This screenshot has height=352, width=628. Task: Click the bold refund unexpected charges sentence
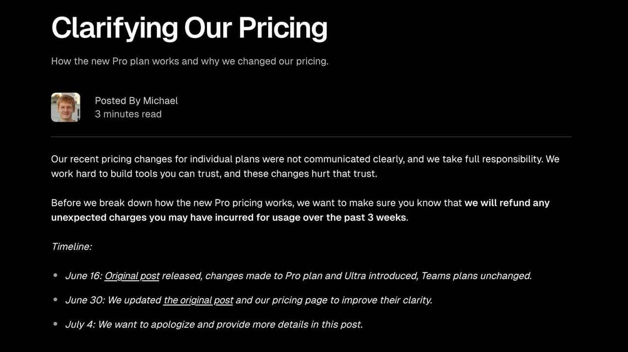tap(300, 210)
